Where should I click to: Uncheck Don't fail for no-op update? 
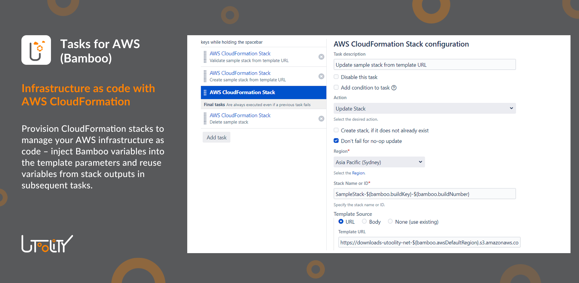pyautogui.click(x=336, y=141)
